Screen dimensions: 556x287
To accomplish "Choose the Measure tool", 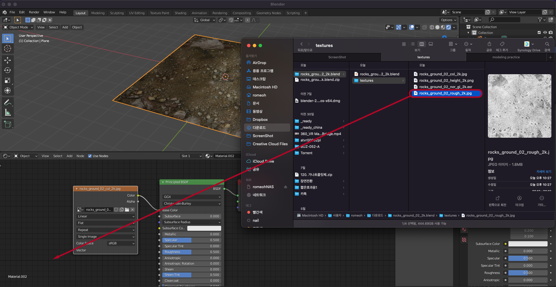I will click(8, 113).
